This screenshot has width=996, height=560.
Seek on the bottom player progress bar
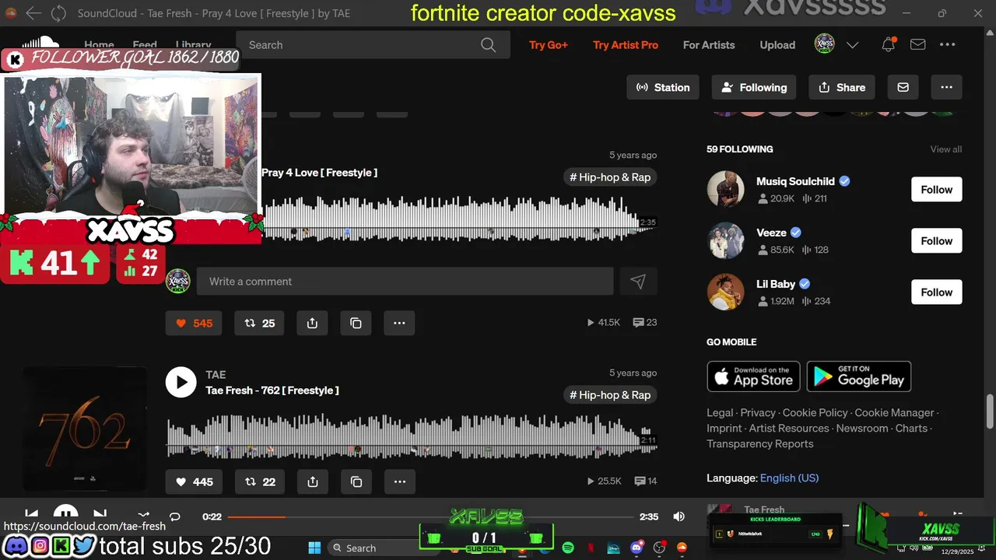[x=430, y=516]
